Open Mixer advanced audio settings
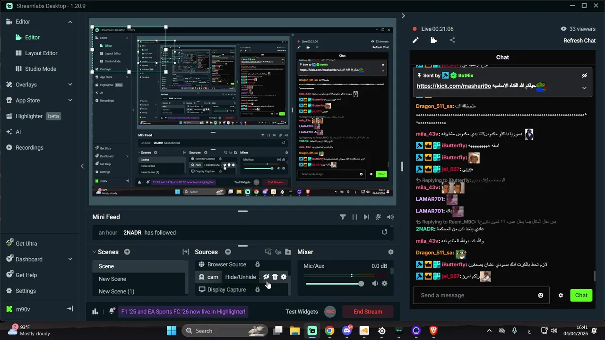This screenshot has width=605, height=340. [x=390, y=252]
